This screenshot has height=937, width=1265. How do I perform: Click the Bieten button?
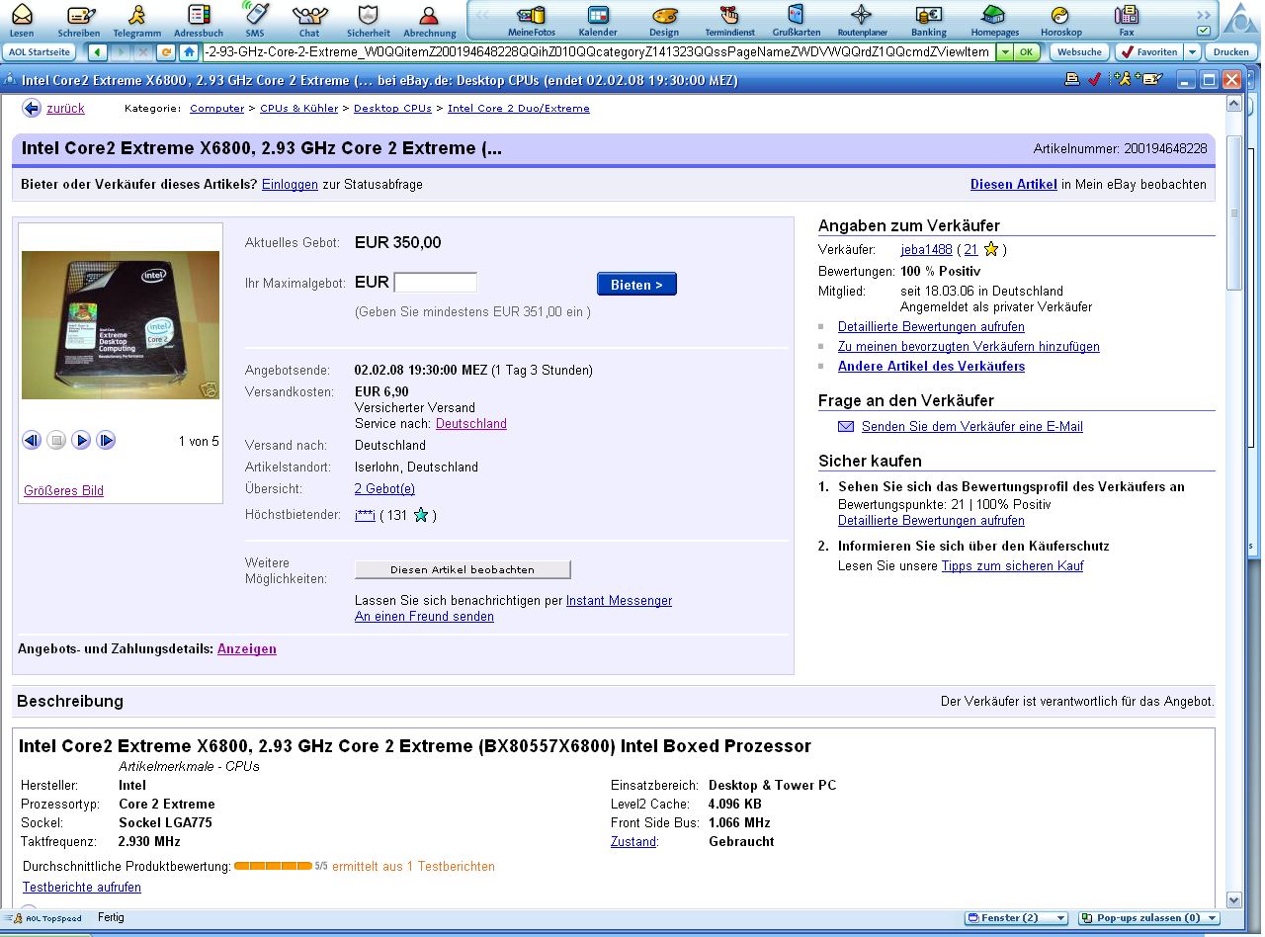point(636,285)
